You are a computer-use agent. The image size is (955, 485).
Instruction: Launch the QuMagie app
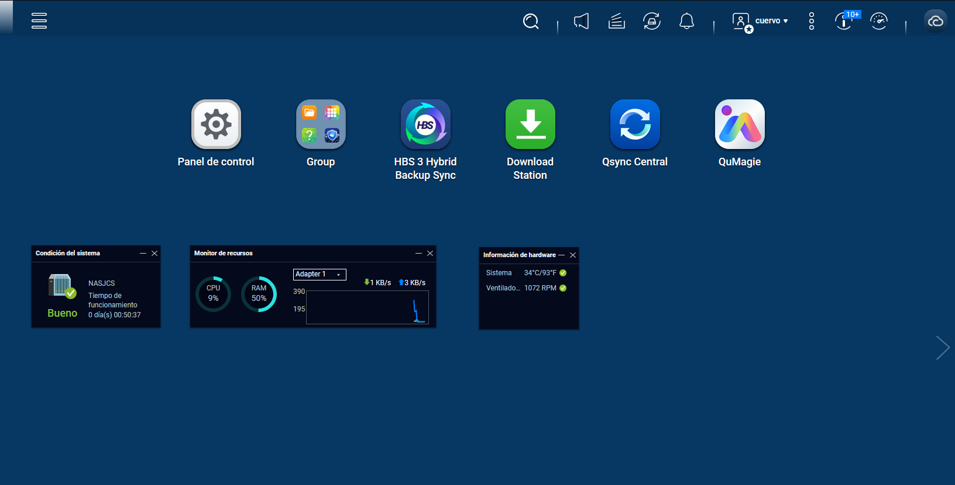740,124
